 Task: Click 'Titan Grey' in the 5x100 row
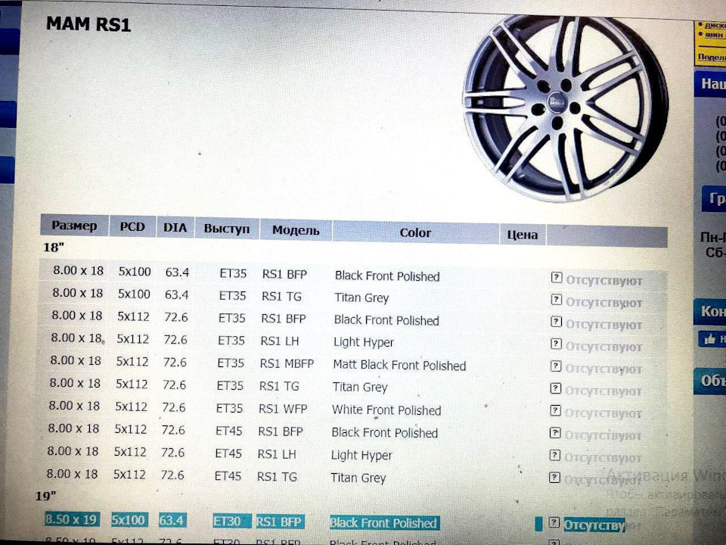[x=361, y=298]
